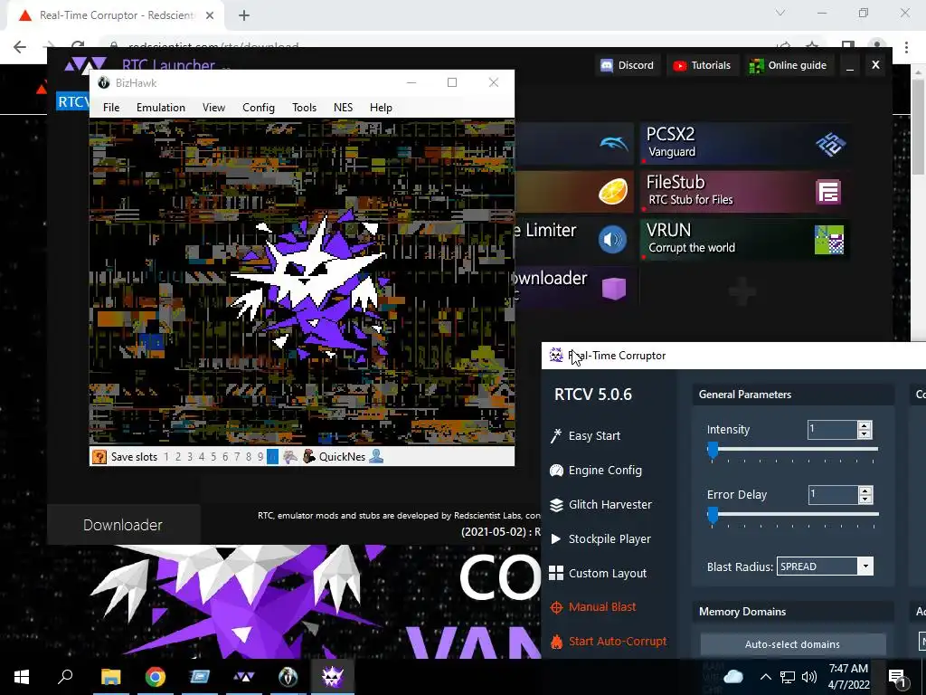Click the Glitch Harvester layers icon

coord(556,505)
